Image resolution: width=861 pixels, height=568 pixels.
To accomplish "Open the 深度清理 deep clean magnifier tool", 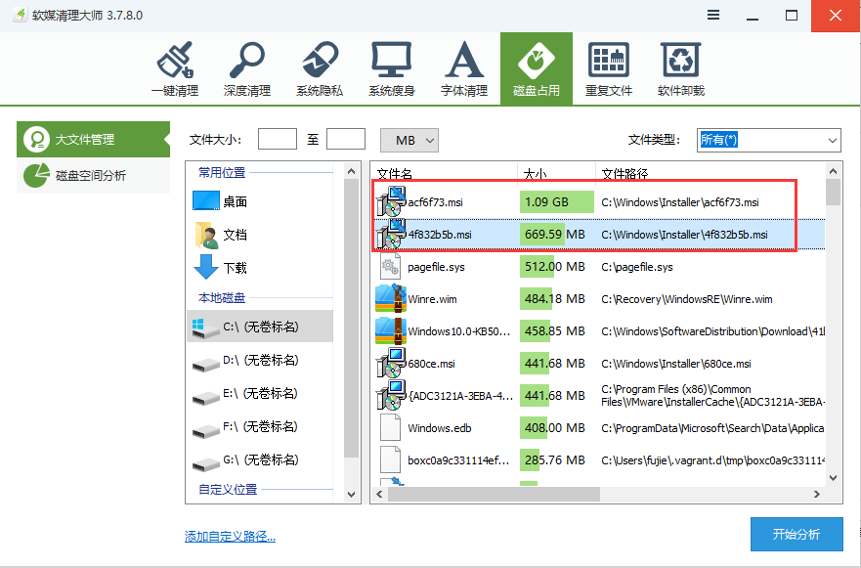I will pyautogui.click(x=246, y=68).
